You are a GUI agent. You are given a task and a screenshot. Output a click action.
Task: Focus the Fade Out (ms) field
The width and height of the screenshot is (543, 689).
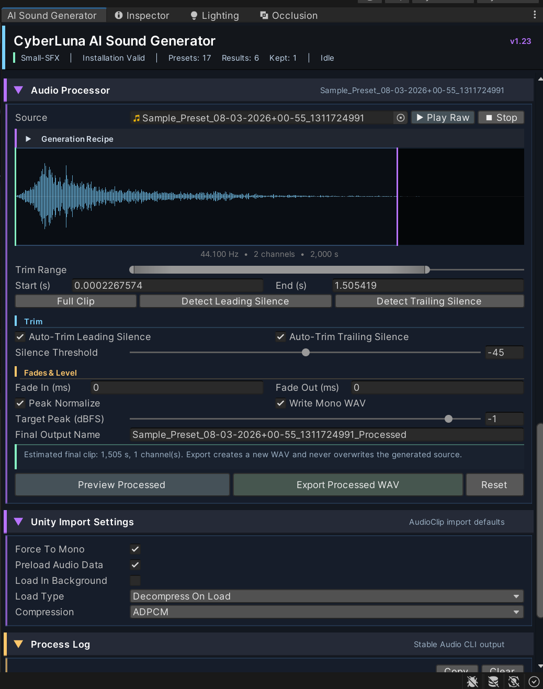[x=437, y=387]
